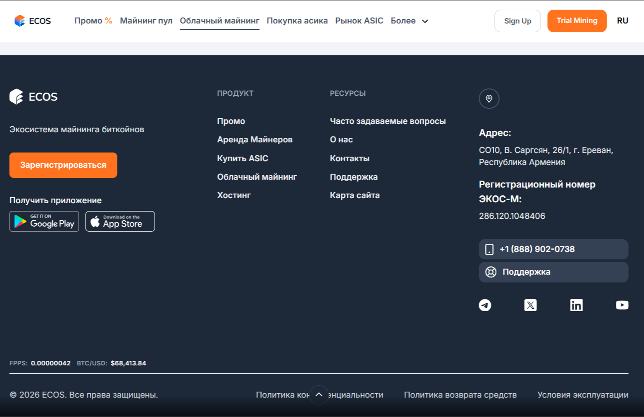Select the «Облачный майнинг» navigation tab

(x=220, y=21)
